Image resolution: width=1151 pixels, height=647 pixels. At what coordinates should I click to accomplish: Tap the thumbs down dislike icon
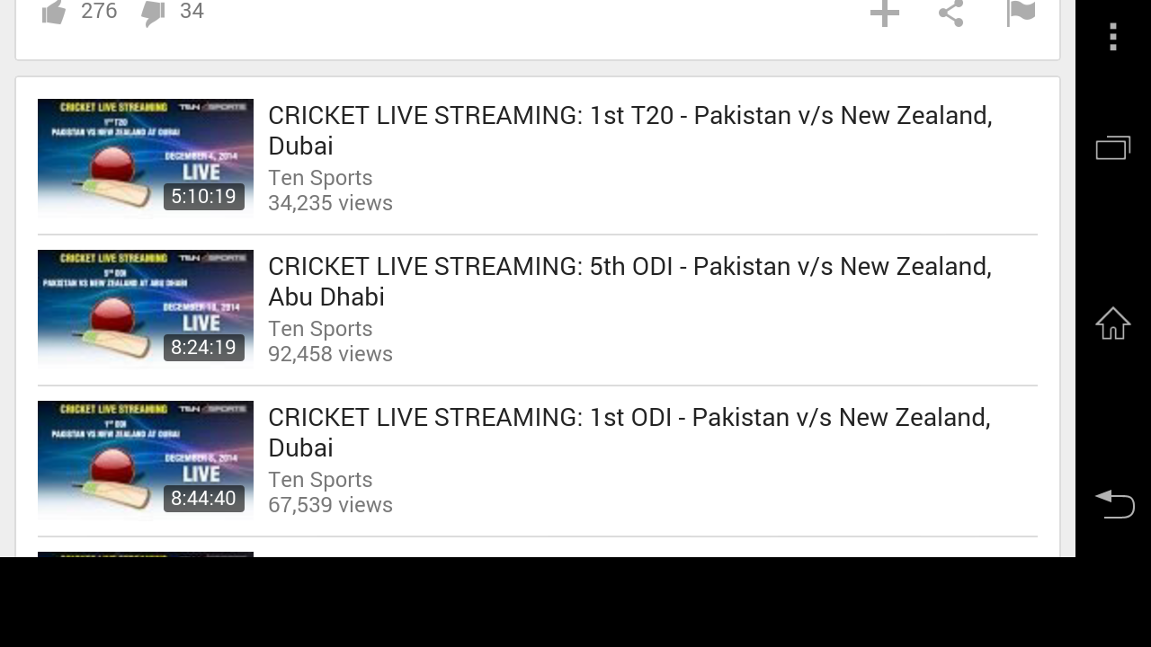[153, 13]
